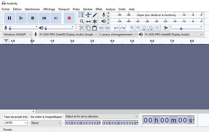Click the playback volume speaker icon
The width and height of the screenshot is (209, 132).
[41, 28]
